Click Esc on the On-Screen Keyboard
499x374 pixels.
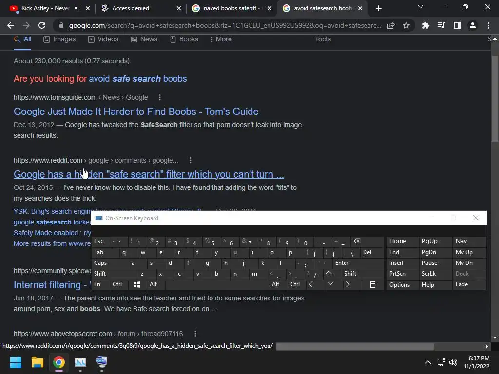[100, 241]
